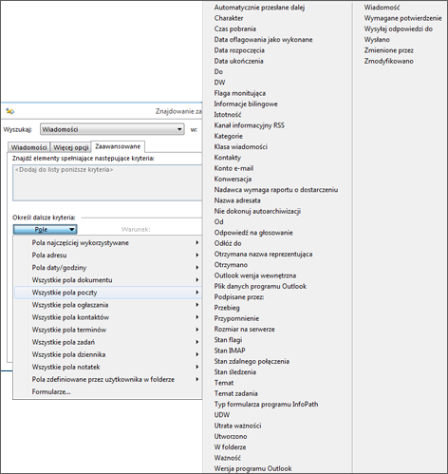Expand Pola zdefiniowane przez użytkownika w folderze
This screenshot has width=448, height=474.
point(108,379)
